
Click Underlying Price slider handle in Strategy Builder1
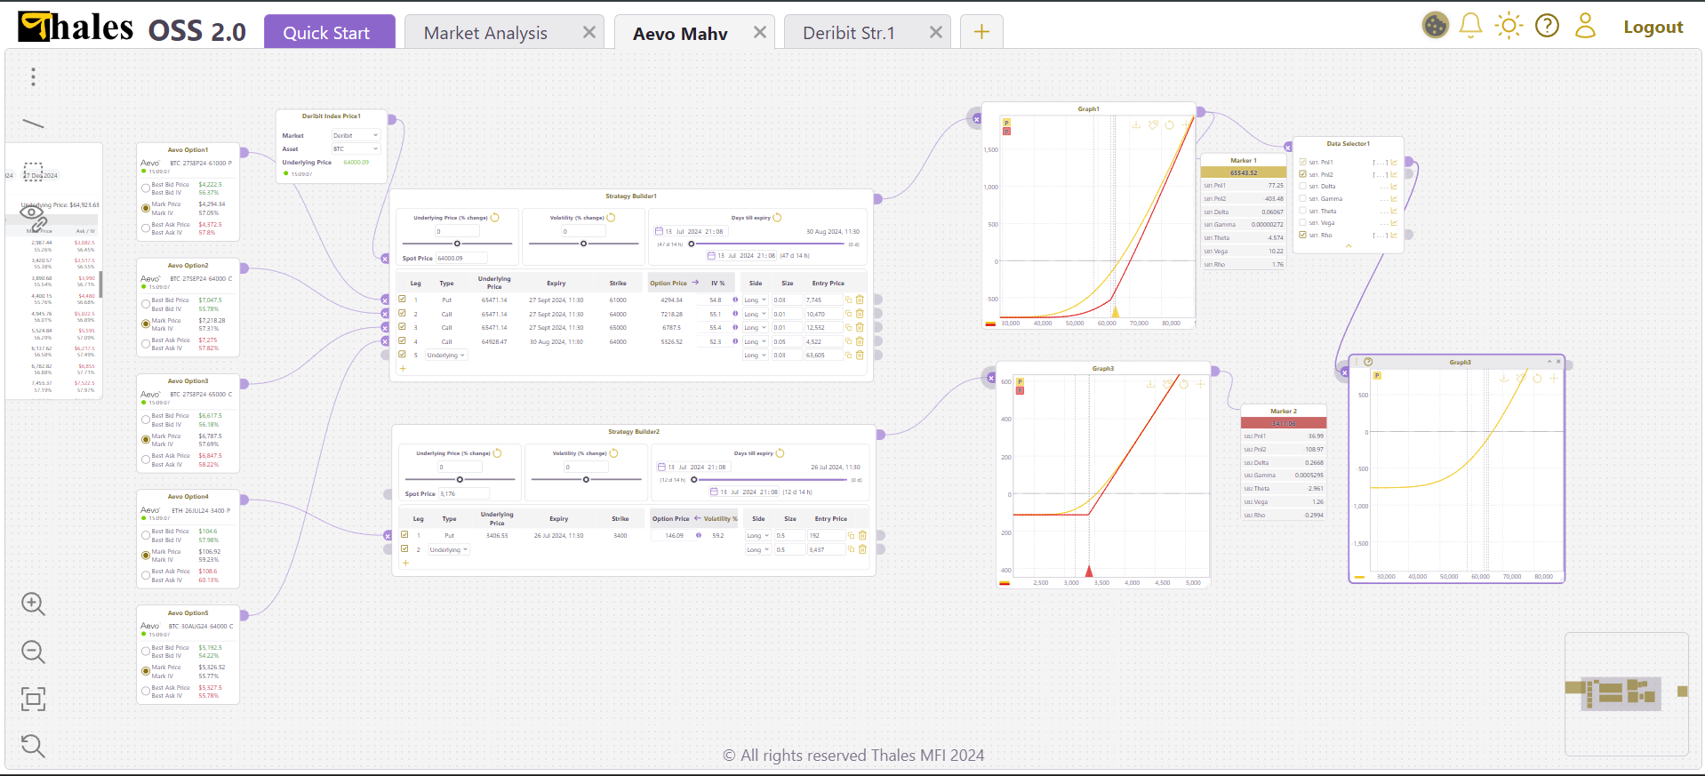pos(458,244)
